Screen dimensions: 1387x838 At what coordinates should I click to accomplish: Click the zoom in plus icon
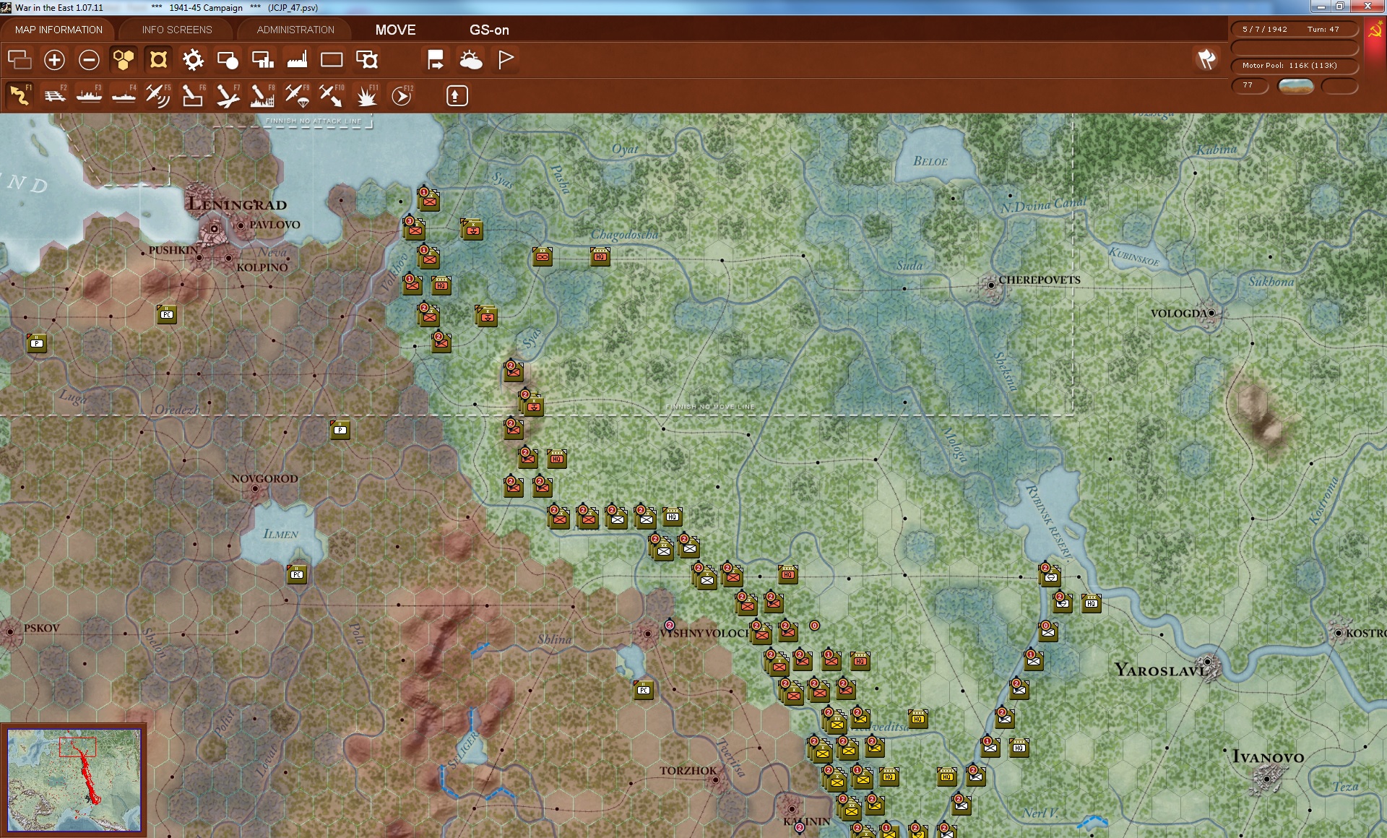54,60
